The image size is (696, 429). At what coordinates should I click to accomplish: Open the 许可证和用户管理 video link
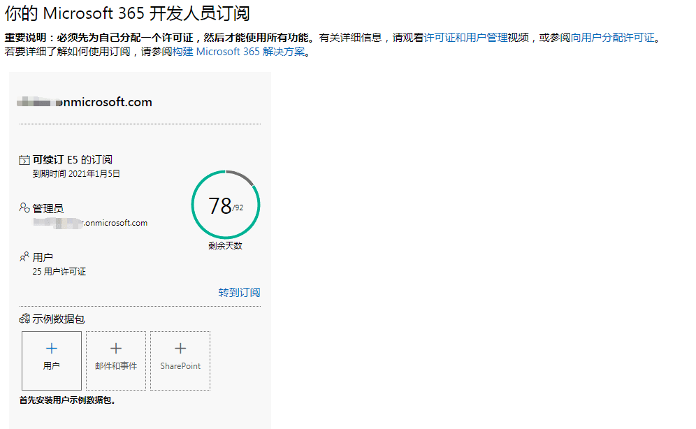[x=465, y=38]
